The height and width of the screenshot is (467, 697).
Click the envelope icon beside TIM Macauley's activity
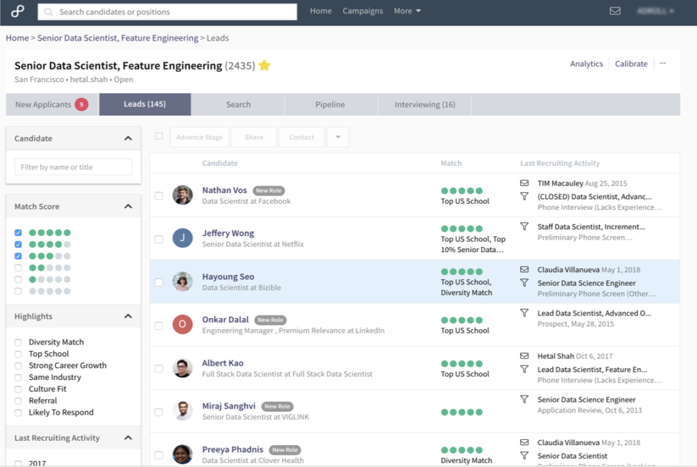[x=523, y=182]
